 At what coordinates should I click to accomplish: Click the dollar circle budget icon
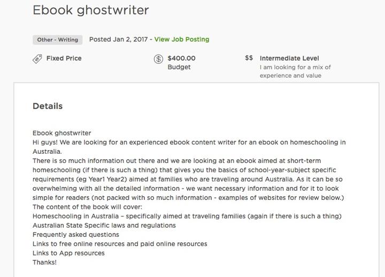click(158, 59)
